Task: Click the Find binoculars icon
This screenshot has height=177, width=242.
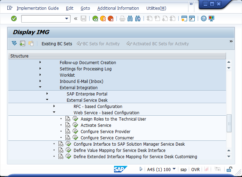Action: tap(130, 18)
